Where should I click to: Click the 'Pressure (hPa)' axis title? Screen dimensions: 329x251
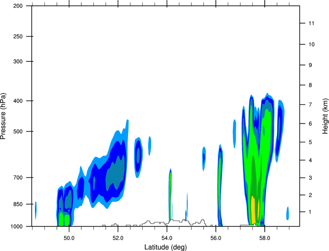(x=3, y=116)
